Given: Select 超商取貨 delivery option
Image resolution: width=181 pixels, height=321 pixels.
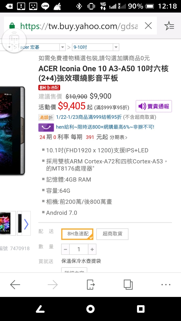Looking at the screenshot, I should pyautogui.click(x=112, y=234).
